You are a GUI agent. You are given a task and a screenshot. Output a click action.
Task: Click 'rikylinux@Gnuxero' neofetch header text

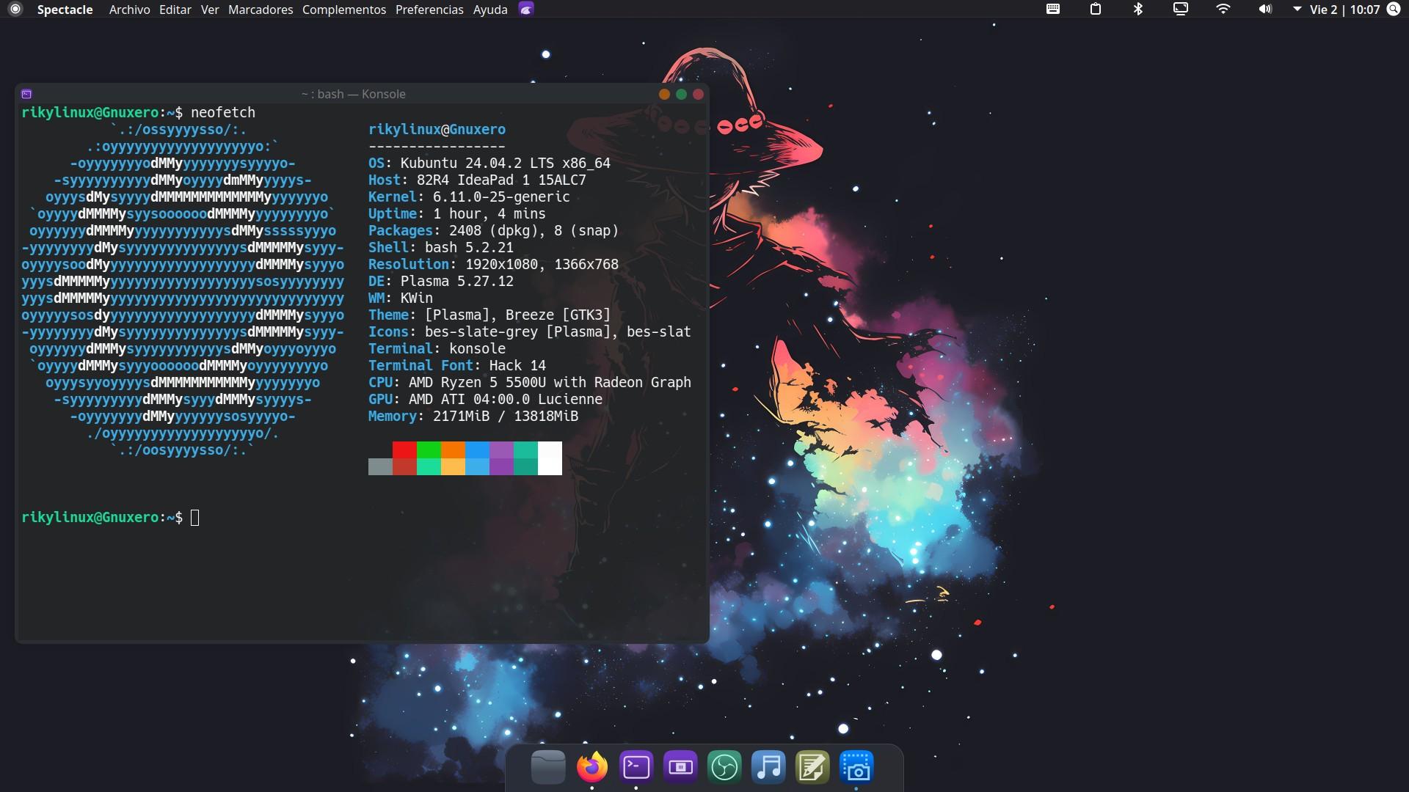pos(437,129)
